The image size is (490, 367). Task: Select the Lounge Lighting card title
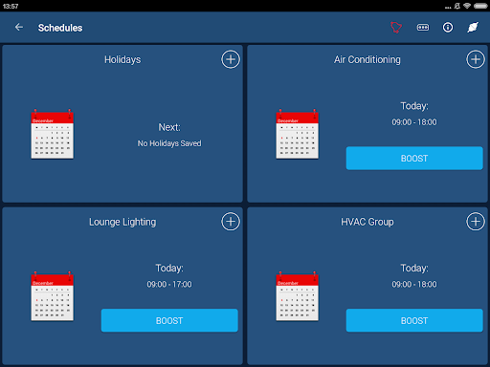(x=122, y=222)
